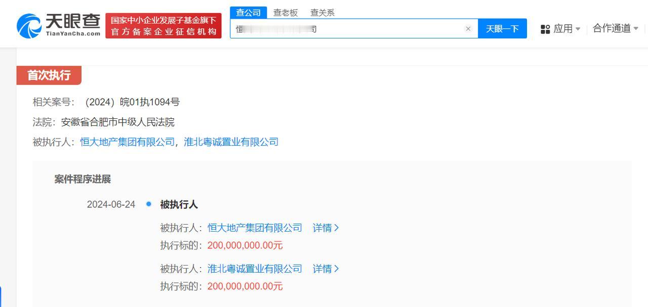Image resolution: width=648 pixels, height=307 pixels.
Task: Switch to the 查关系 tab
Action: [x=322, y=13]
